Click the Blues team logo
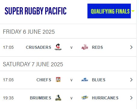 point(85,79)
